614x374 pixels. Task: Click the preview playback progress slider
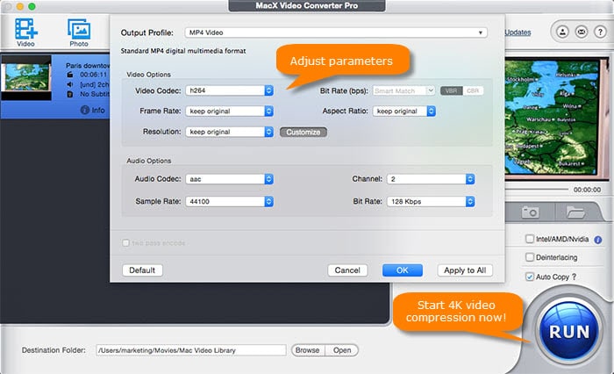pos(537,190)
